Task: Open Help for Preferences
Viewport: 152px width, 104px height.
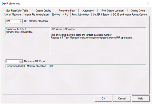Action: [x=141, y=98]
